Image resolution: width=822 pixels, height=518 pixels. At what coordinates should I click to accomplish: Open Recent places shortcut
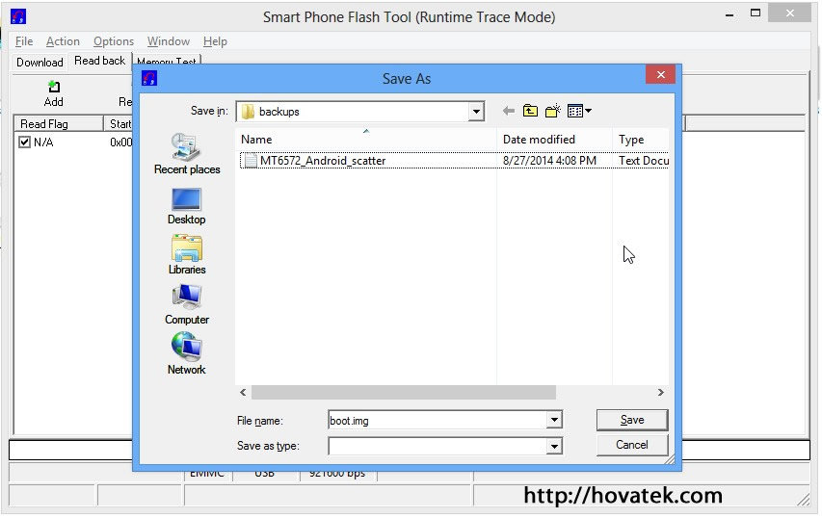click(187, 154)
